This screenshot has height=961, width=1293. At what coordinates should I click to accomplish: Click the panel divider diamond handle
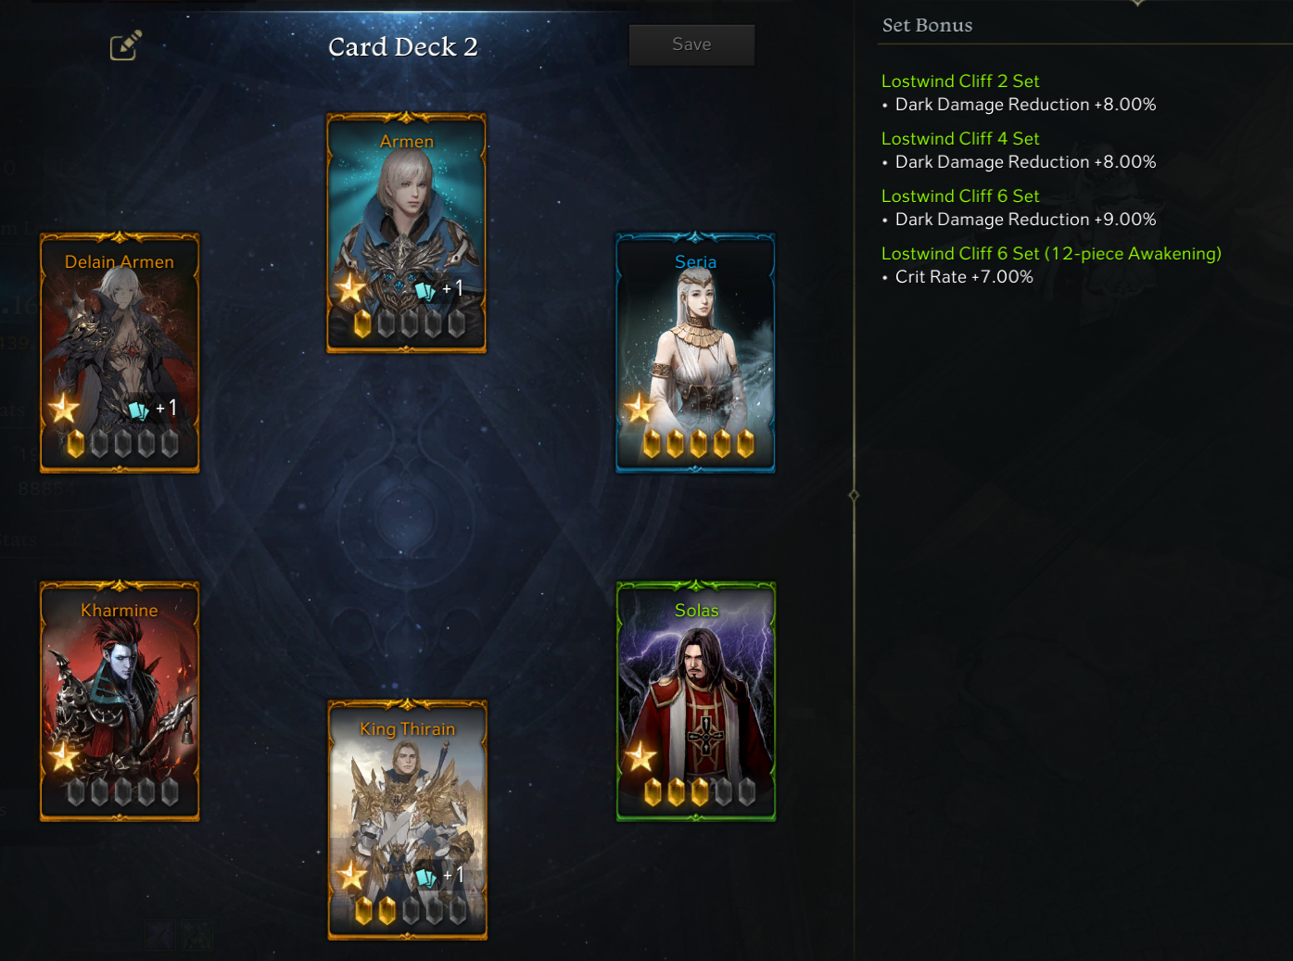(x=854, y=495)
